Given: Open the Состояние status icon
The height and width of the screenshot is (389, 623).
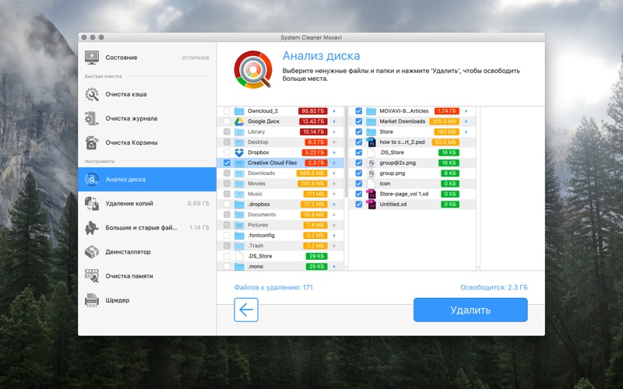Looking at the screenshot, I should (92, 58).
